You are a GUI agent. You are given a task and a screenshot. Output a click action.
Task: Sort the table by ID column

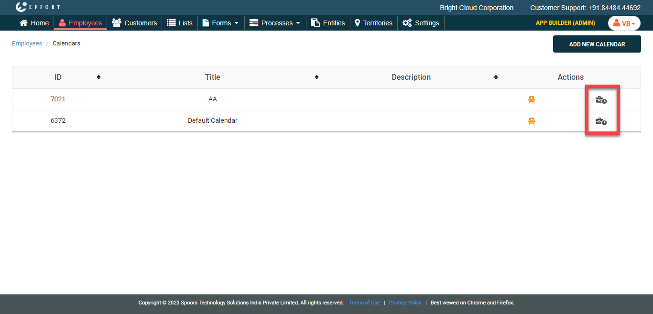[98, 77]
